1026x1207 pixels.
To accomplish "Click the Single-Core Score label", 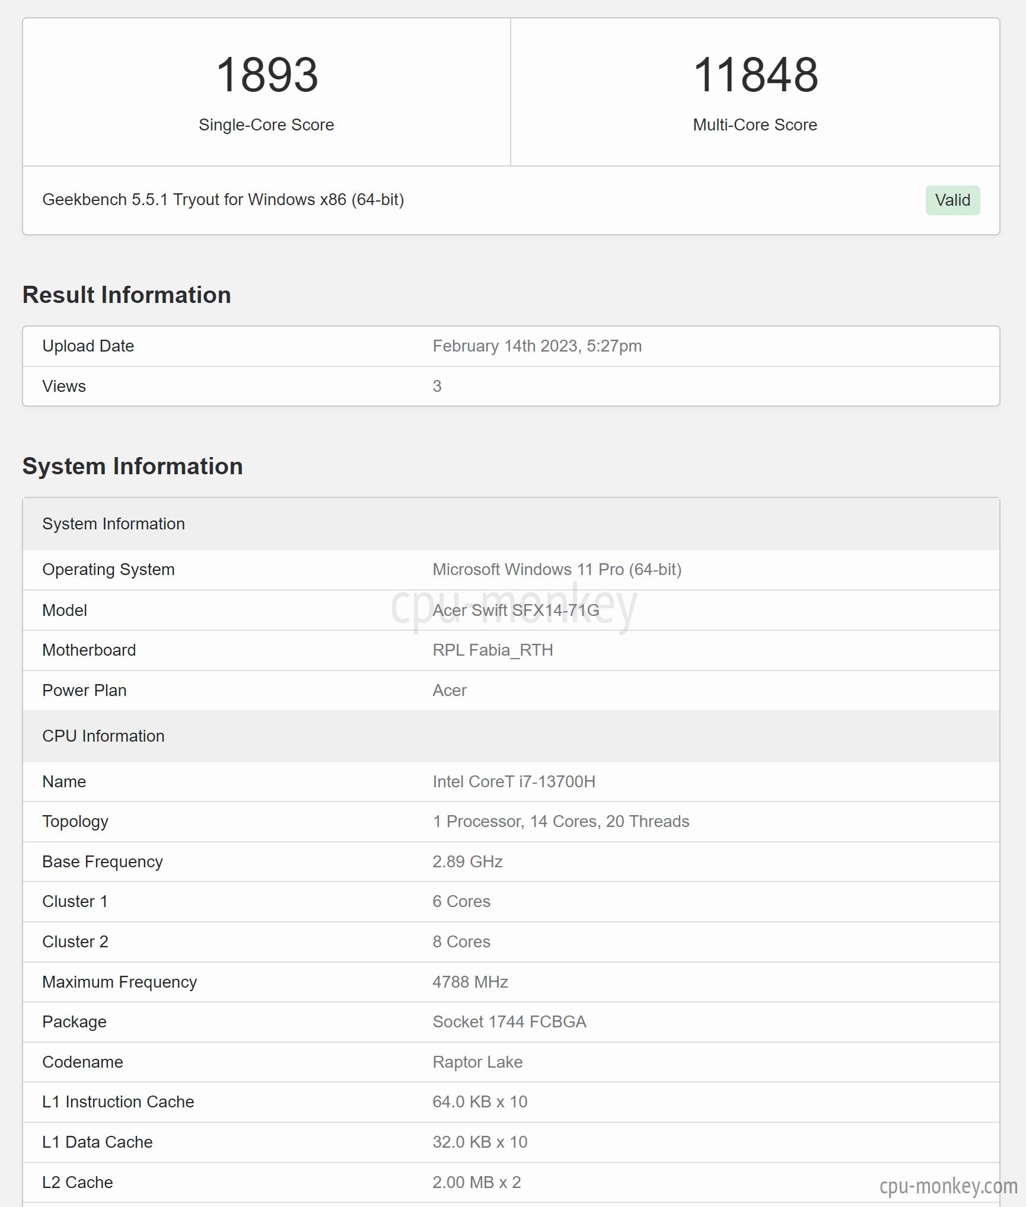I will click(266, 125).
